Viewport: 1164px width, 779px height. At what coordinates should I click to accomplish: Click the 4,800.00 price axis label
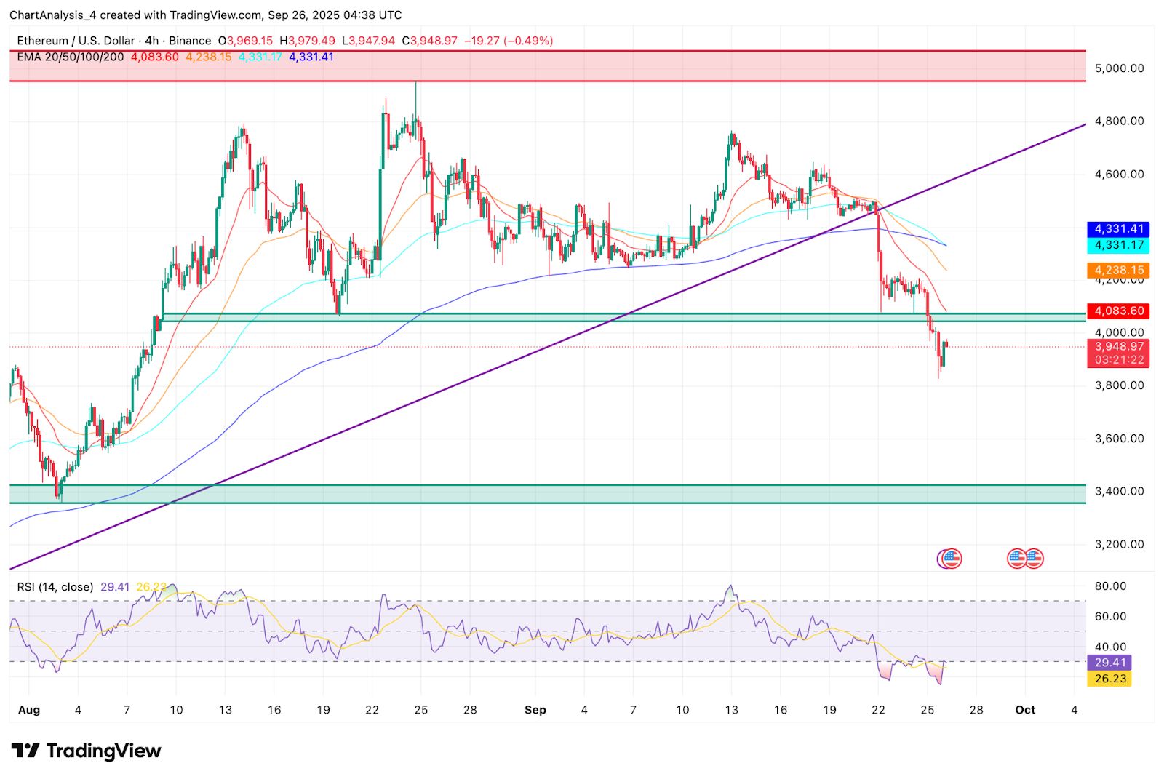1119,121
